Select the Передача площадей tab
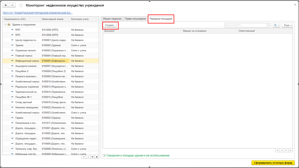This screenshot has height=168, width=299. point(161,19)
